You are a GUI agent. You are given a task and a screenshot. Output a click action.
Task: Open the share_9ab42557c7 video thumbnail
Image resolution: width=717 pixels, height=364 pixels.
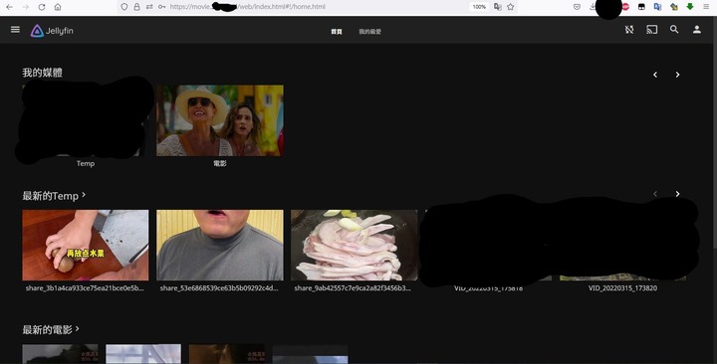tap(355, 246)
